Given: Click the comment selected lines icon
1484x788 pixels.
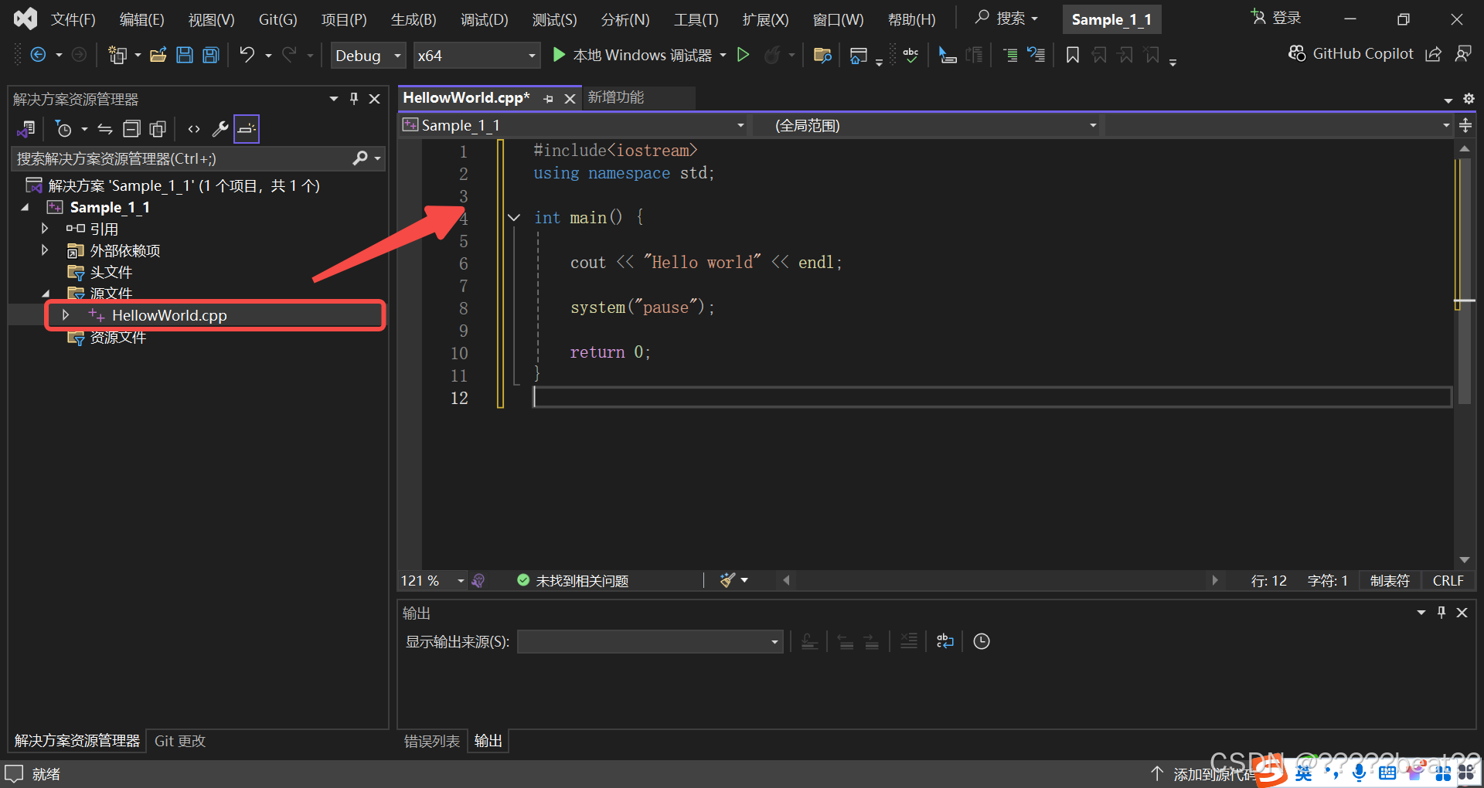Looking at the screenshot, I should coord(1009,55).
